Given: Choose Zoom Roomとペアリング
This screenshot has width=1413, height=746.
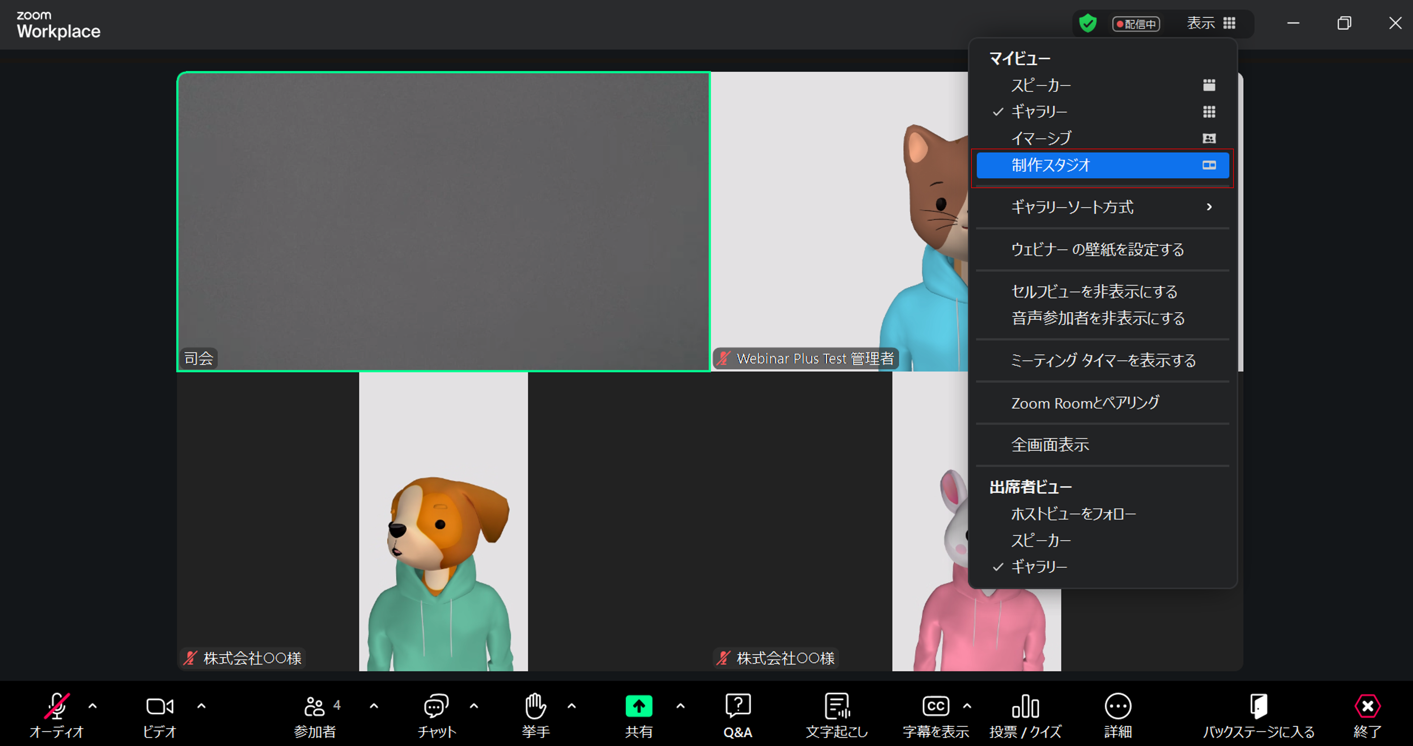Looking at the screenshot, I should 1102,403.
